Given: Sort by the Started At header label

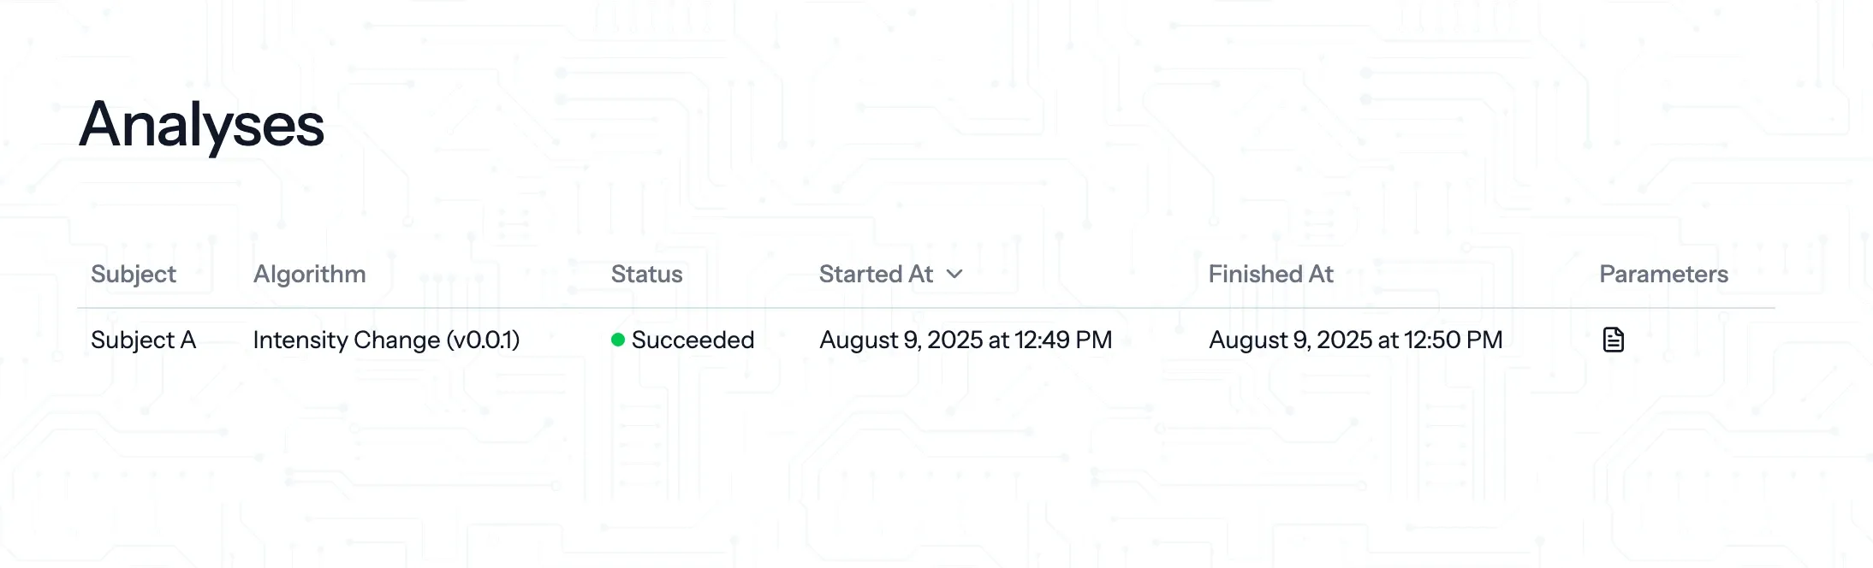Looking at the screenshot, I should coord(875,274).
